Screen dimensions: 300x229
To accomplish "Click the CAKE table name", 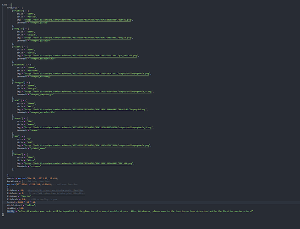I will tap(5, 5).
